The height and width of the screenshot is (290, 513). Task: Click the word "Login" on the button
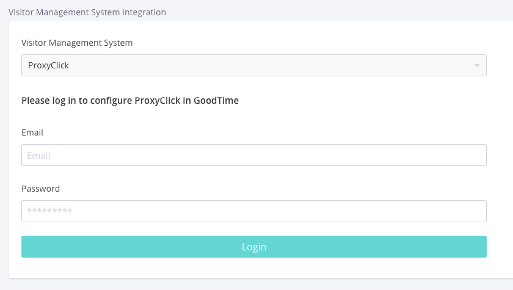(x=253, y=247)
